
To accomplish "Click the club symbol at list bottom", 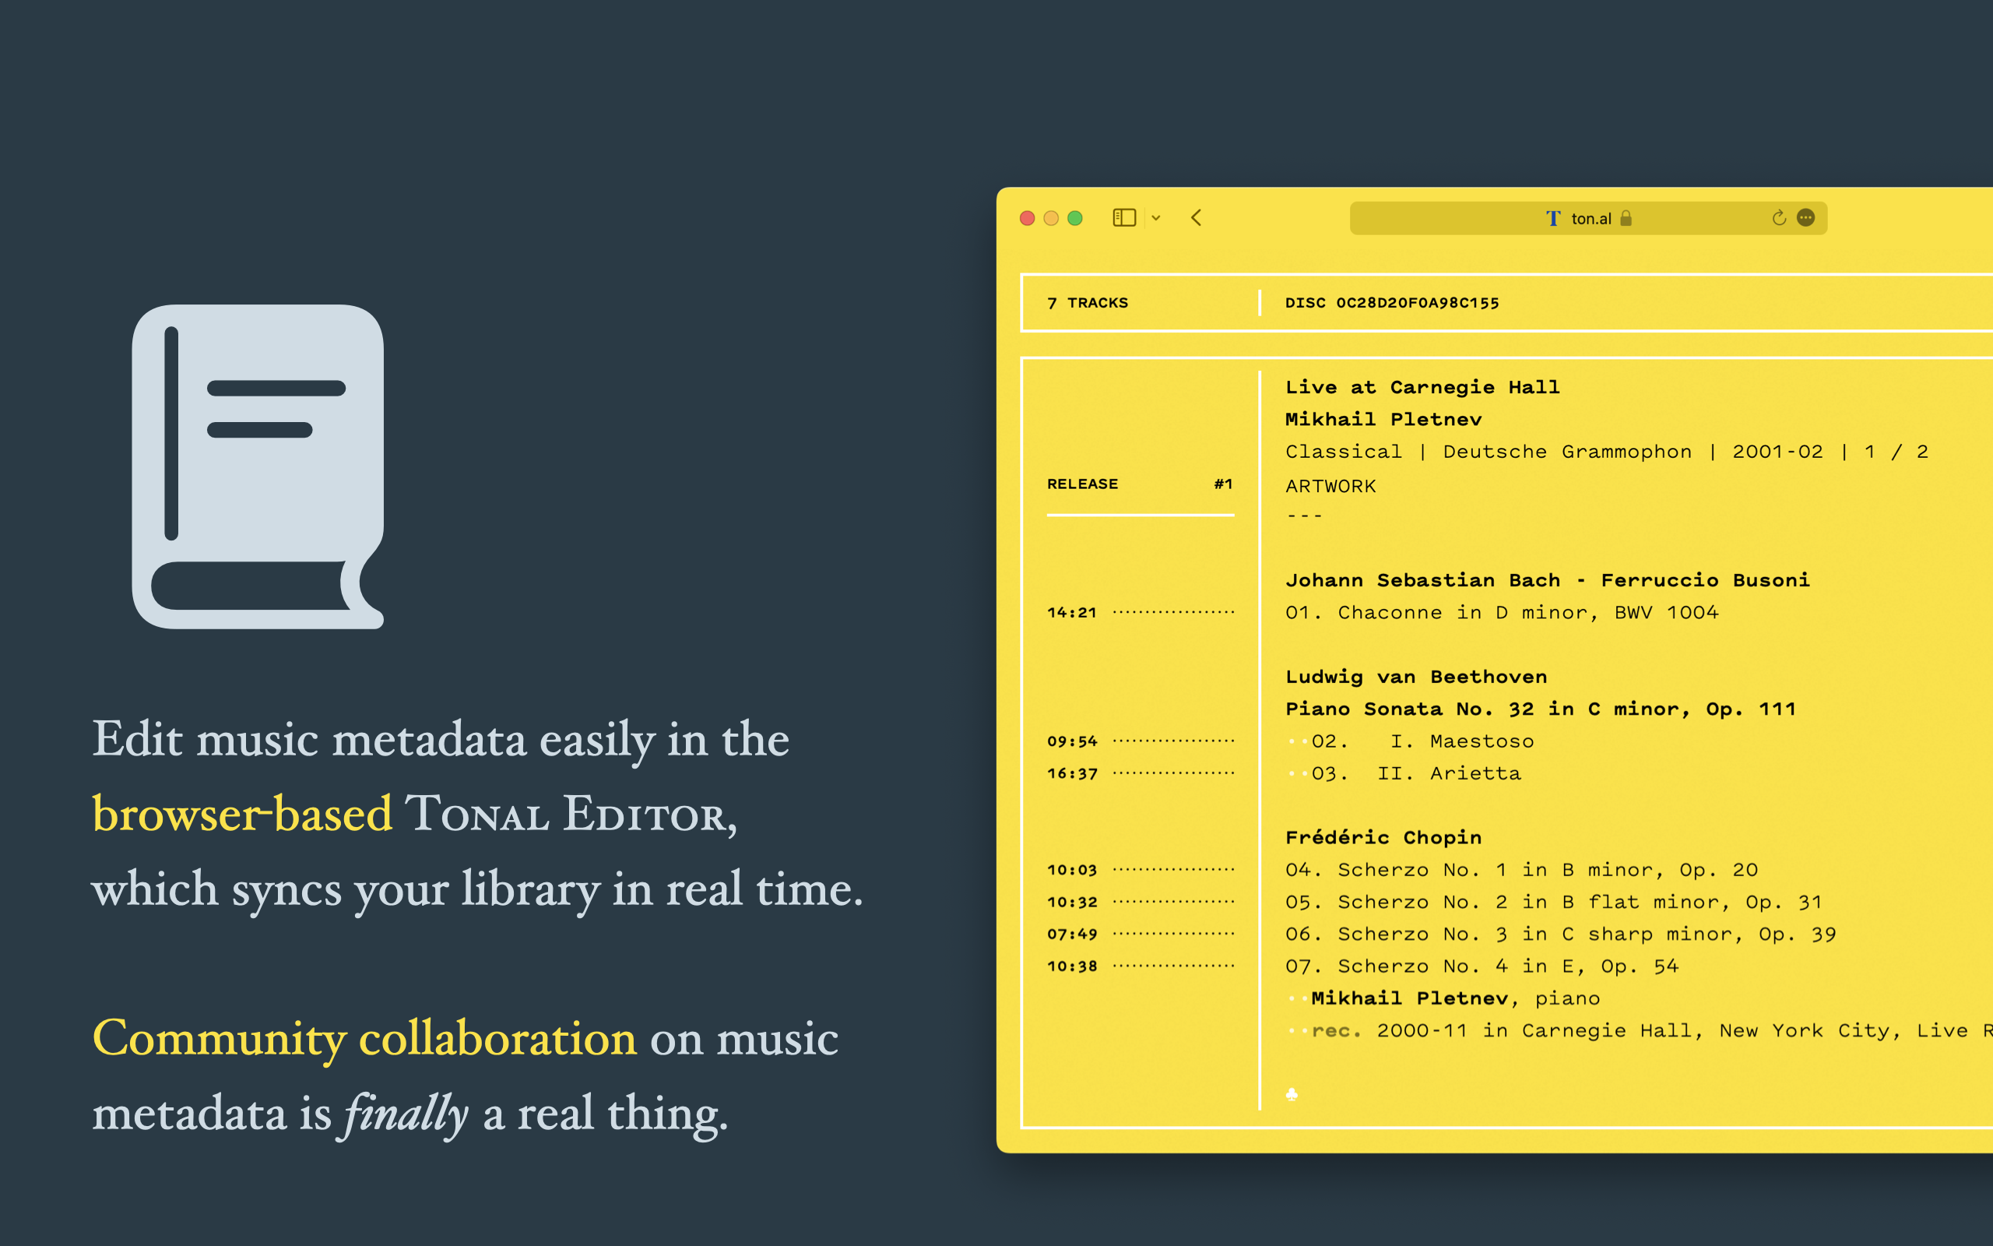I will [x=1292, y=1094].
